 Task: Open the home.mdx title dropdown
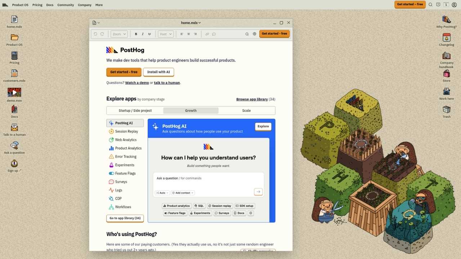click(x=191, y=23)
